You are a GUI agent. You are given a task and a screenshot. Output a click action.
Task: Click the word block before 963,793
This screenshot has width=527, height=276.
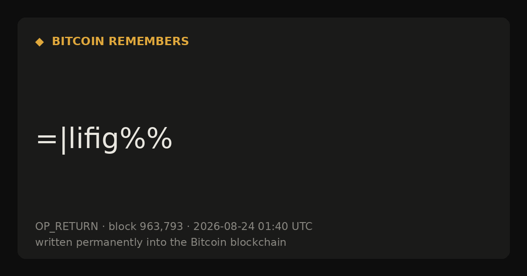click(123, 227)
